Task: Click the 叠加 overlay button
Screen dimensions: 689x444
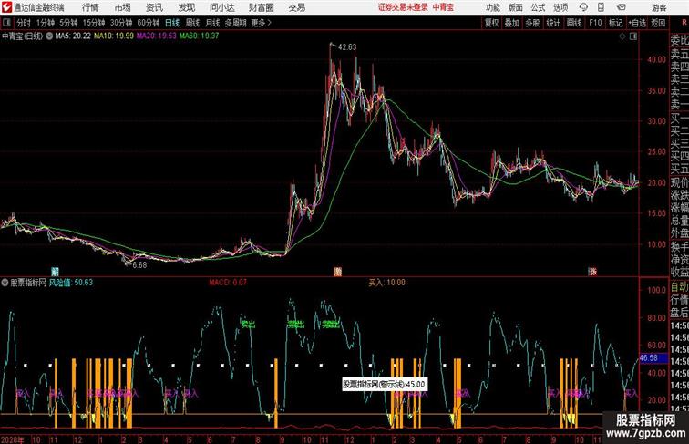Action: pyautogui.click(x=512, y=23)
